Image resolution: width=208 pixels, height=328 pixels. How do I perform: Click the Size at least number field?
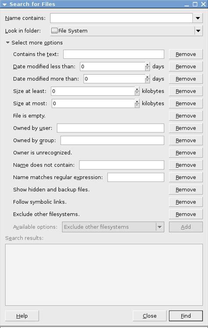93,91
